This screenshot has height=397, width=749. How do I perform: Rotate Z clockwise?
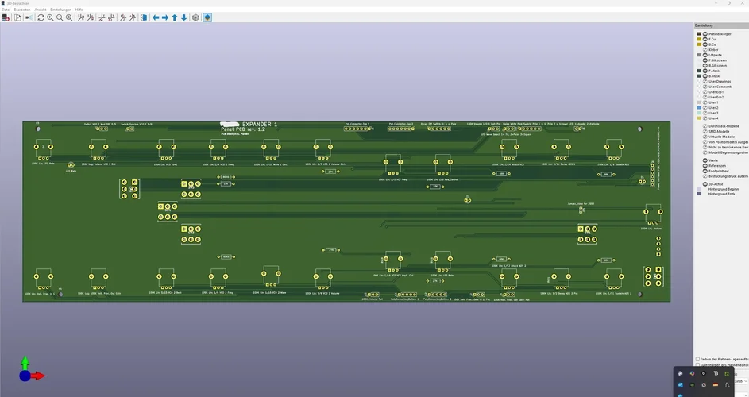coord(123,17)
